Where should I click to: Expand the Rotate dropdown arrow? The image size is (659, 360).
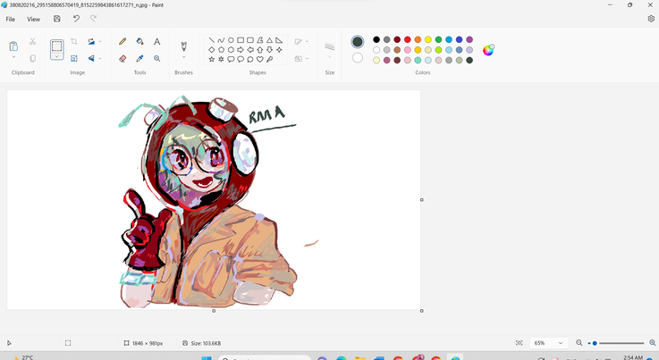(x=100, y=41)
